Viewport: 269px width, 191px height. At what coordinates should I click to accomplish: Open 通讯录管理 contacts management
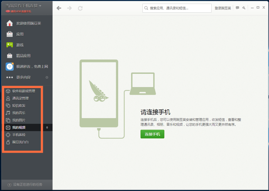[22, 98]
